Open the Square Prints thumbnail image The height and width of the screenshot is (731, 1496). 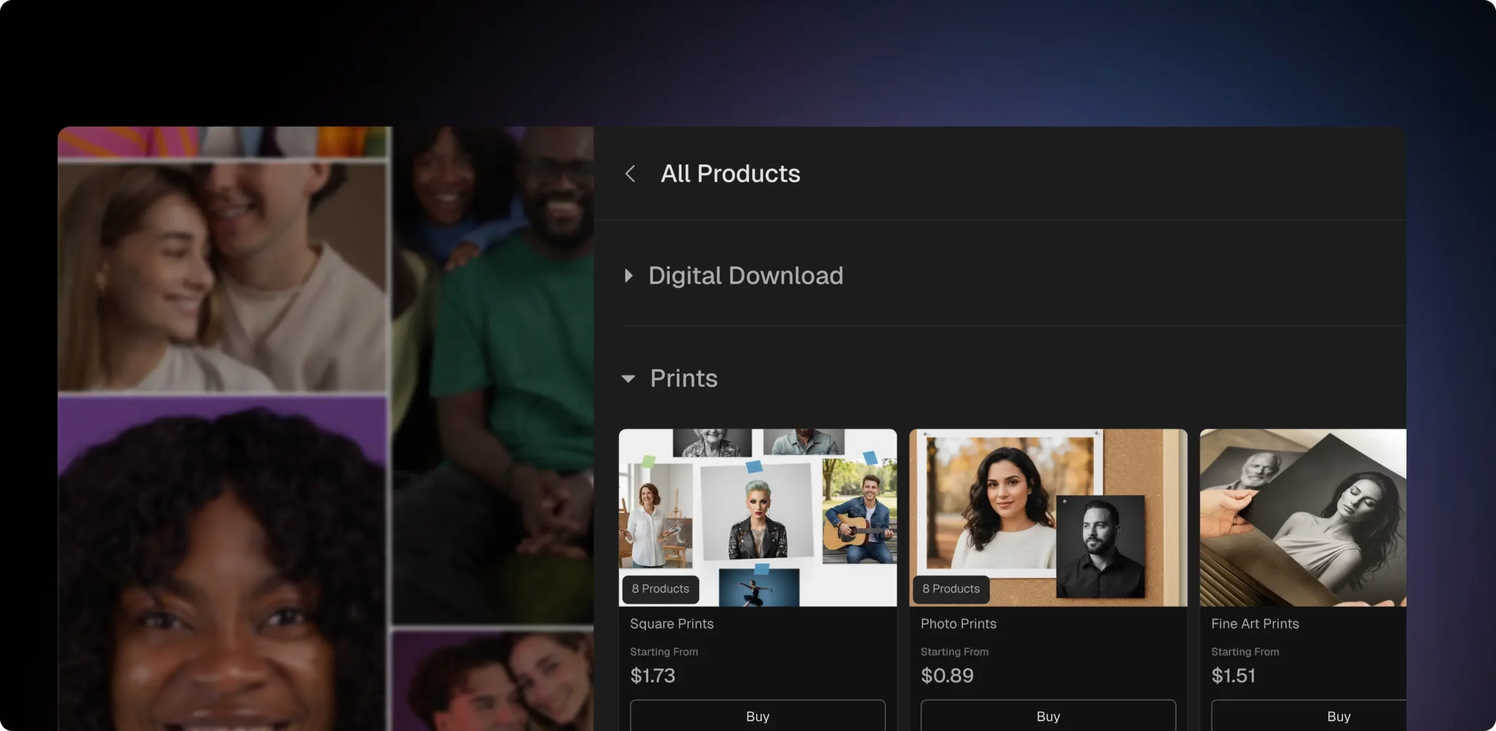[757, 518]
